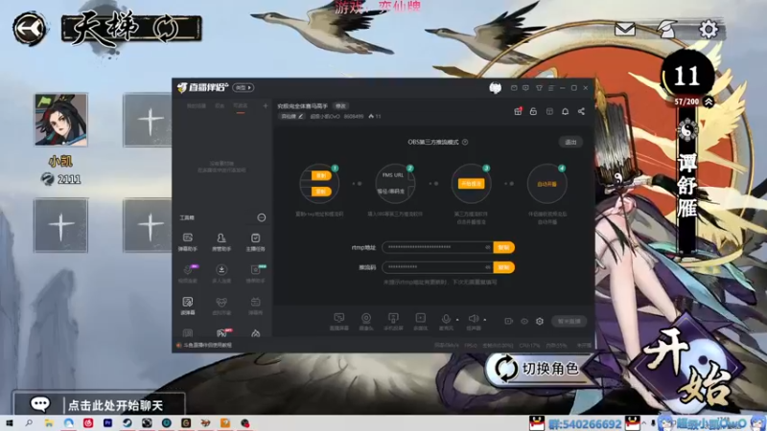Open the first tool in toolbox third row
Image resolution: width=767 pixels, height=431 pixels.
click(x=188, y=306)
